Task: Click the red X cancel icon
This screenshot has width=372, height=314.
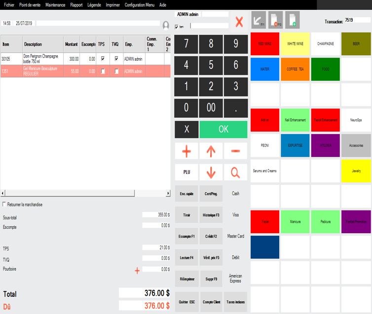Action: pos(239,22)
